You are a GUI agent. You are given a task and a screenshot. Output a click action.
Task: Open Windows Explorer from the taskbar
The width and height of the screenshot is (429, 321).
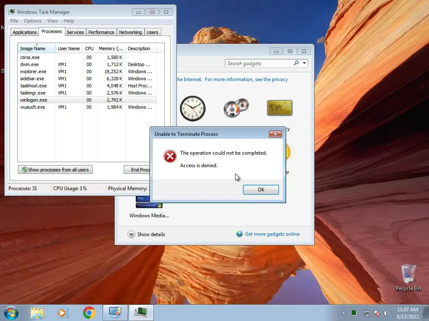pyautogui.click(x=37, y=313)
